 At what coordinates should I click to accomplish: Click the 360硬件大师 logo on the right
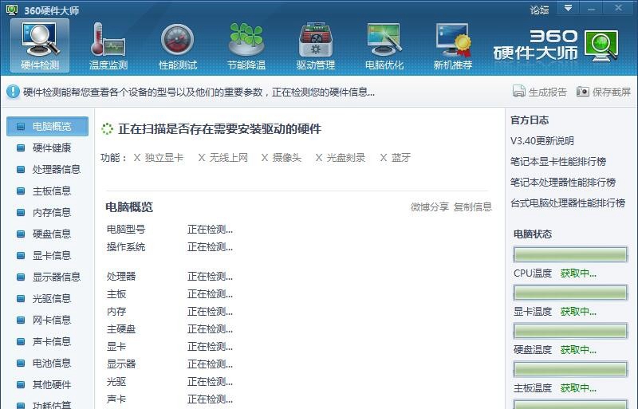click(556, 45)
